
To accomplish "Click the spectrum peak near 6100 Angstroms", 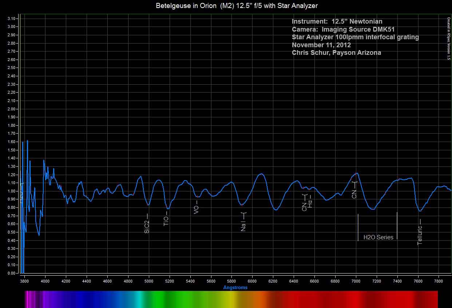I will (x=261, y=174).
